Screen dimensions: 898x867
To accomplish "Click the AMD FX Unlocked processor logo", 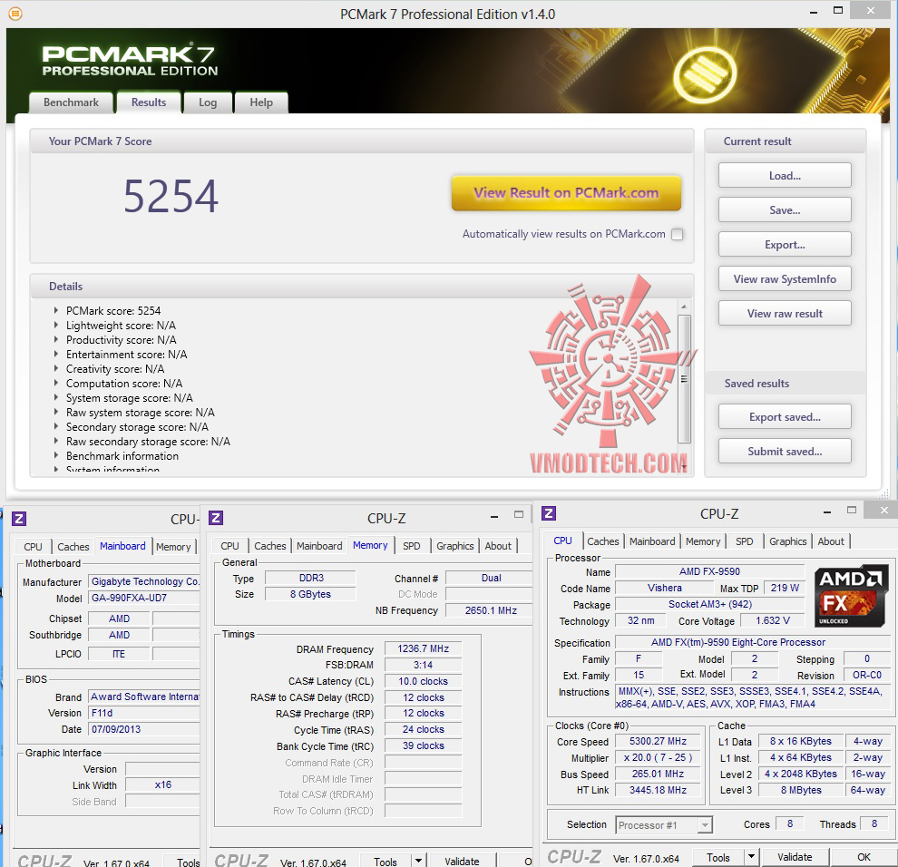I will [851, 596].
